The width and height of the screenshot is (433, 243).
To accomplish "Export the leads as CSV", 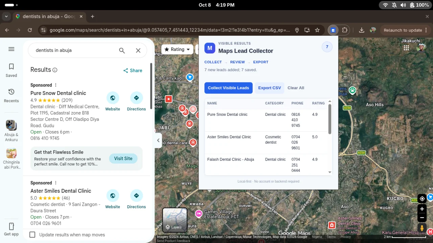I will 269,88.
